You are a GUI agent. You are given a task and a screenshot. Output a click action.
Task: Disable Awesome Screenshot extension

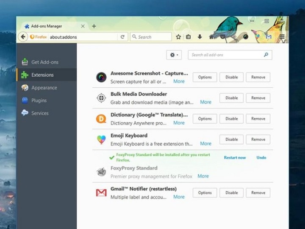tap(231, 77)
